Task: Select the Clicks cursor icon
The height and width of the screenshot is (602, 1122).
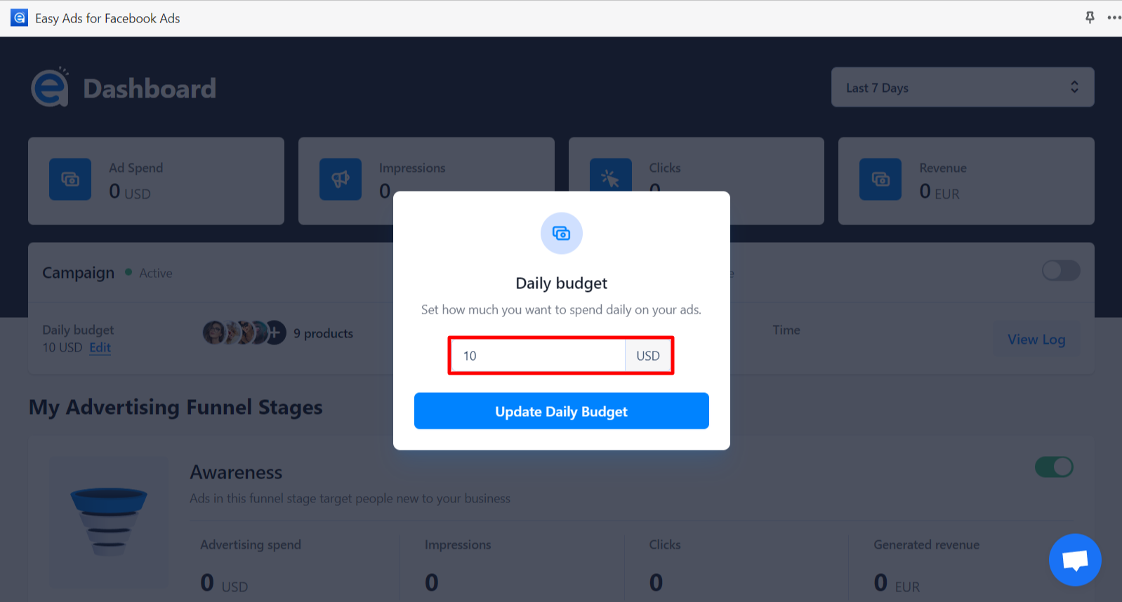Action: [x=610, y=180]
